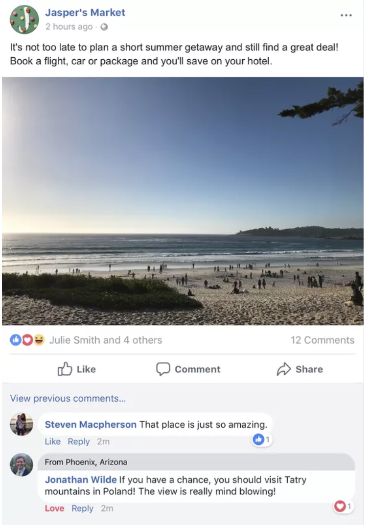The image size is (370, 529).
Task: Click the Comment speech bubble button
Action: pos(188,369)
